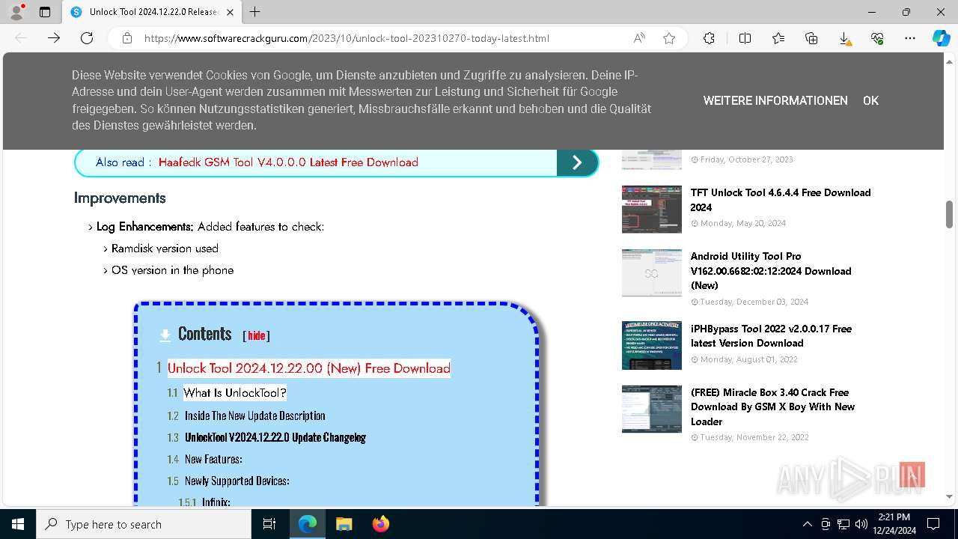Open volume control in tray
The height and width of the screenshot is (539, 958).
861,524
